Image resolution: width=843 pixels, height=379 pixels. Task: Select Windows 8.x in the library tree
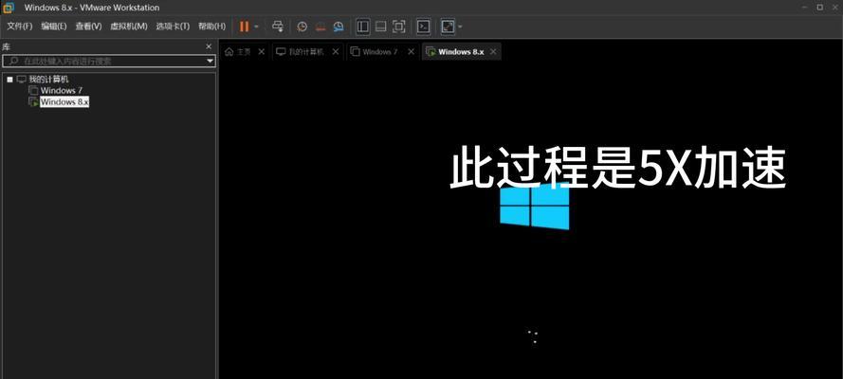(x=64, y=101)
